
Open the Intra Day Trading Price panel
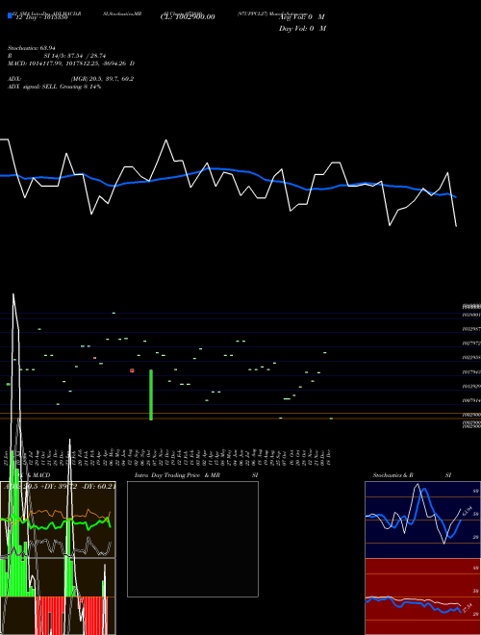click(192, 539)
